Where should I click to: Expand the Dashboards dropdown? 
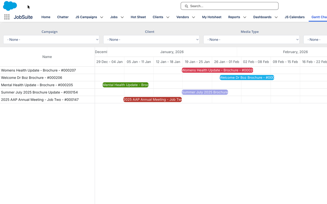coord(276,17)
